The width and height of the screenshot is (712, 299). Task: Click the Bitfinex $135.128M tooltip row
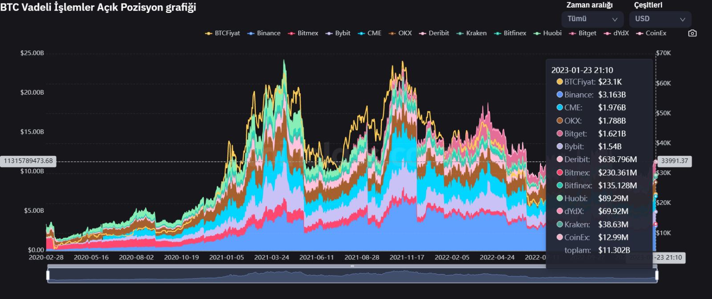click(596, 186)
